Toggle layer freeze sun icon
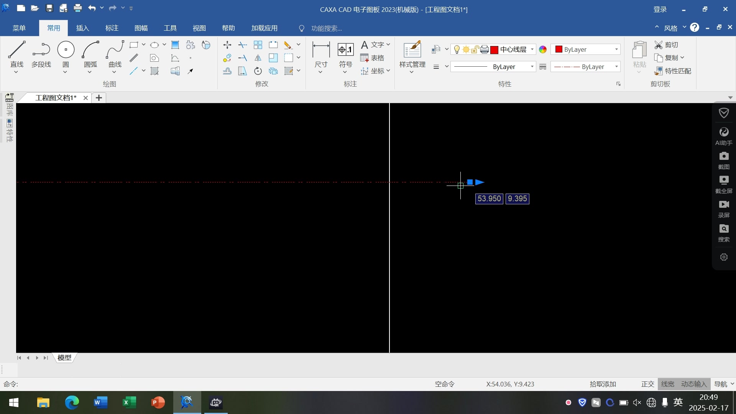Screen dimensions: 736x414 466,49
